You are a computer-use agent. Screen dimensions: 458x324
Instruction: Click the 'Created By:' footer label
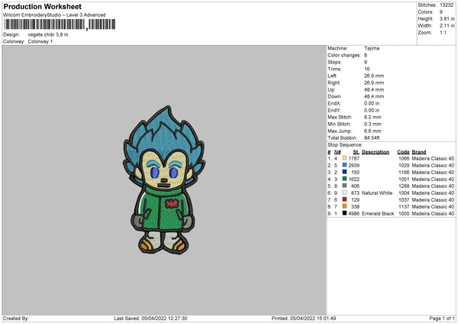tap(16, 319)
